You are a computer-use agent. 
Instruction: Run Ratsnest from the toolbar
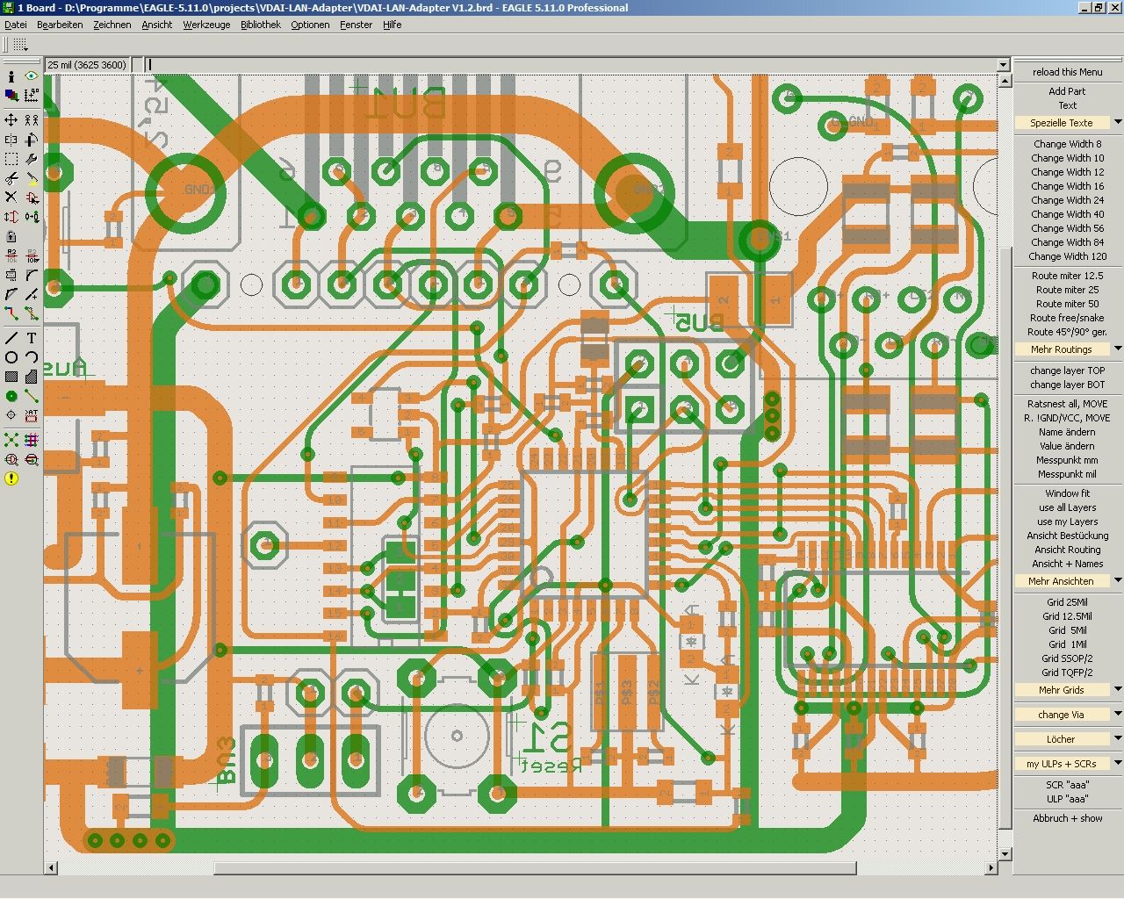[x=11, y=439]
